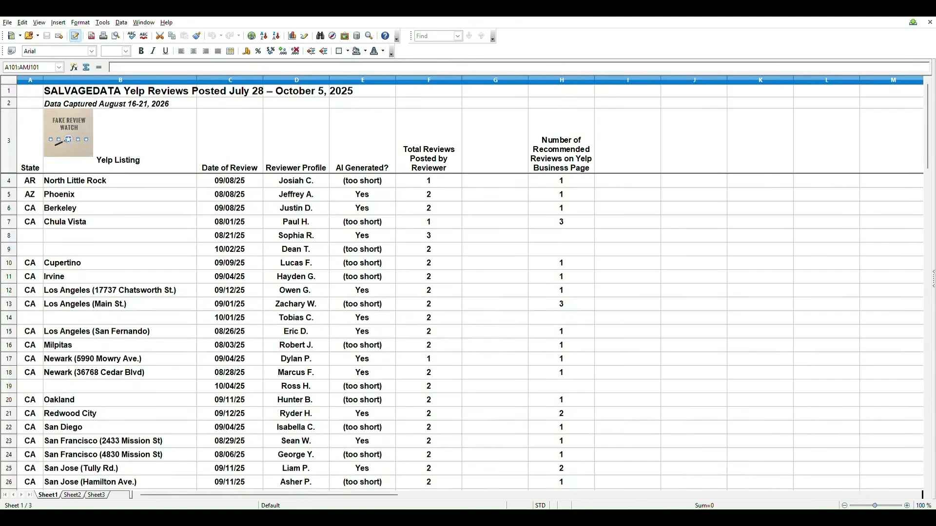The image size is (936, 526).
Task: Apply the Font Color swatch
Action: 374,51
